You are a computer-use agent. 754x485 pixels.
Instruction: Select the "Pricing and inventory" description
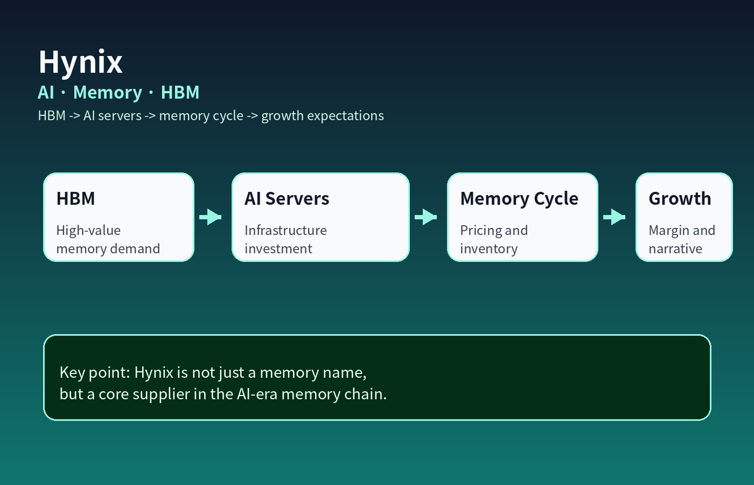pyautogui.click(x=494, y=239)
